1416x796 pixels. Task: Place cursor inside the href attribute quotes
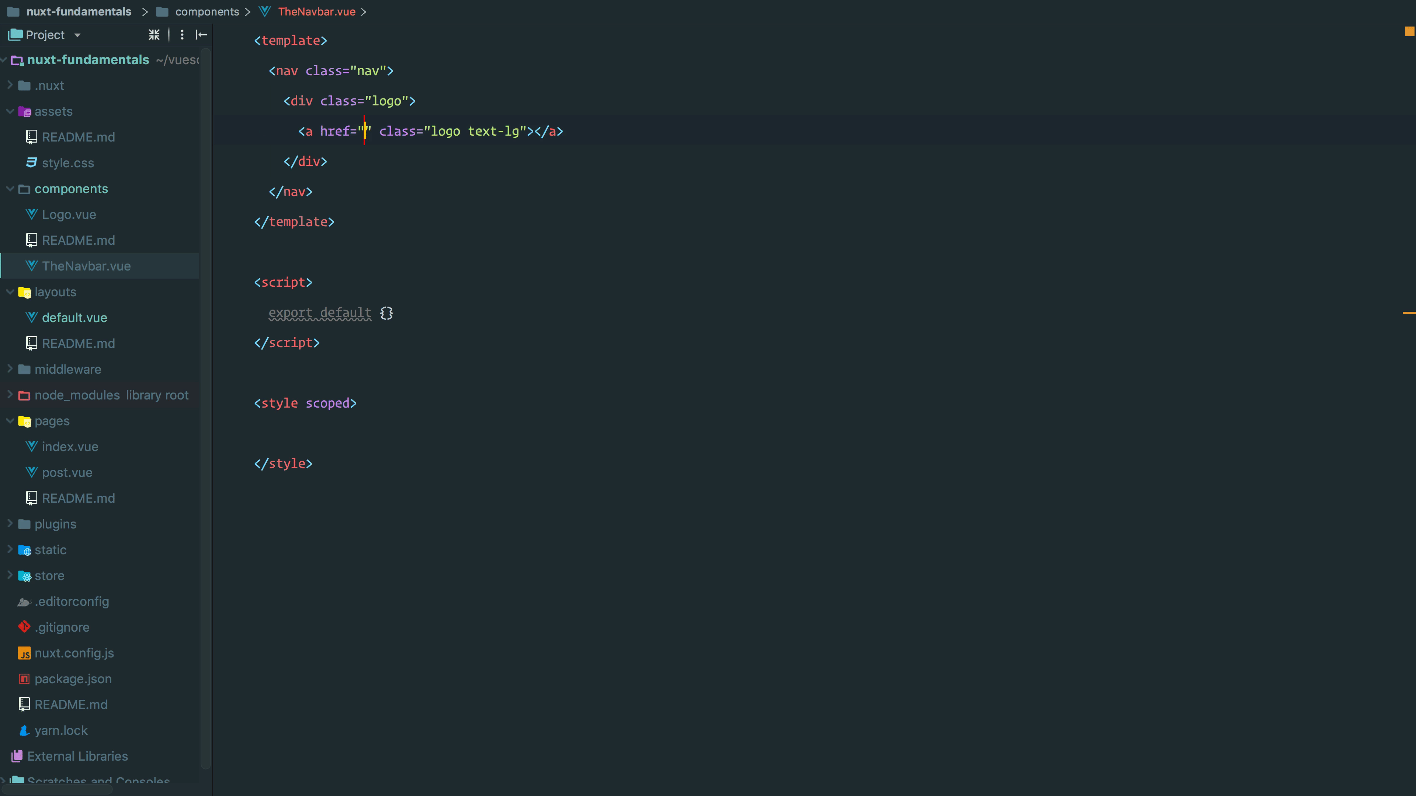(x=364, y=131)
